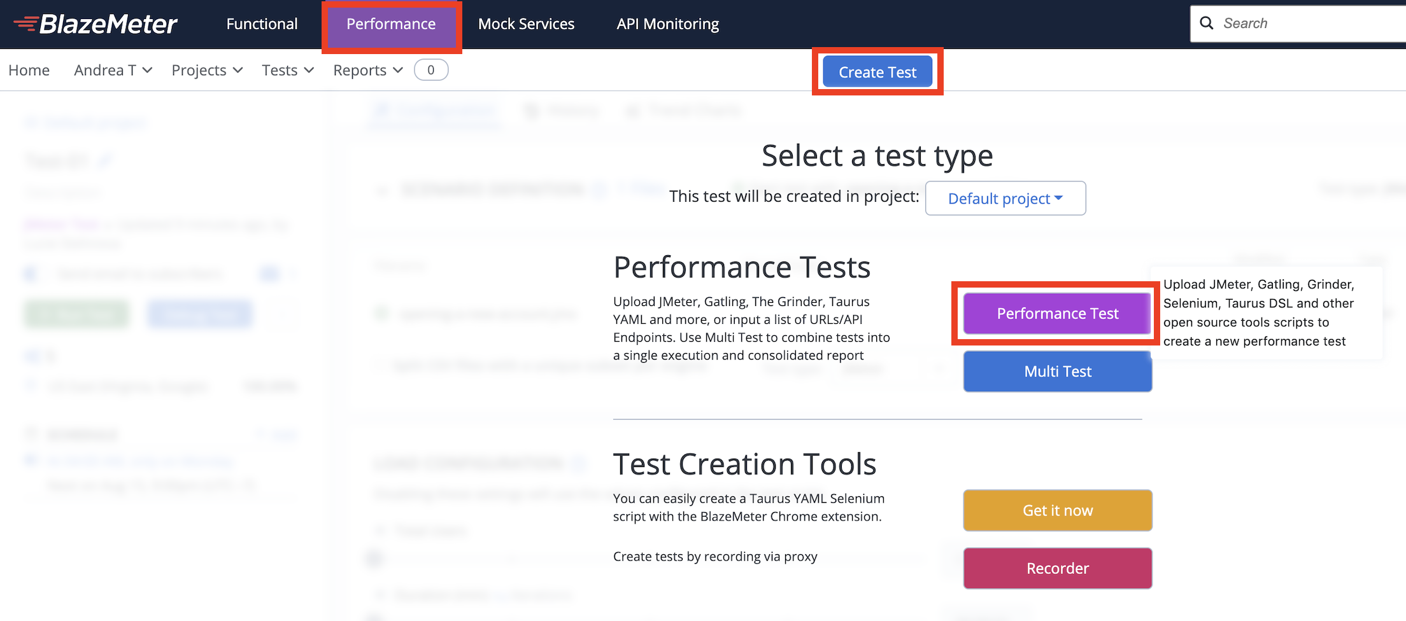Open the Functional tab
Screen dimensions: 1406x621
(262, 24)
